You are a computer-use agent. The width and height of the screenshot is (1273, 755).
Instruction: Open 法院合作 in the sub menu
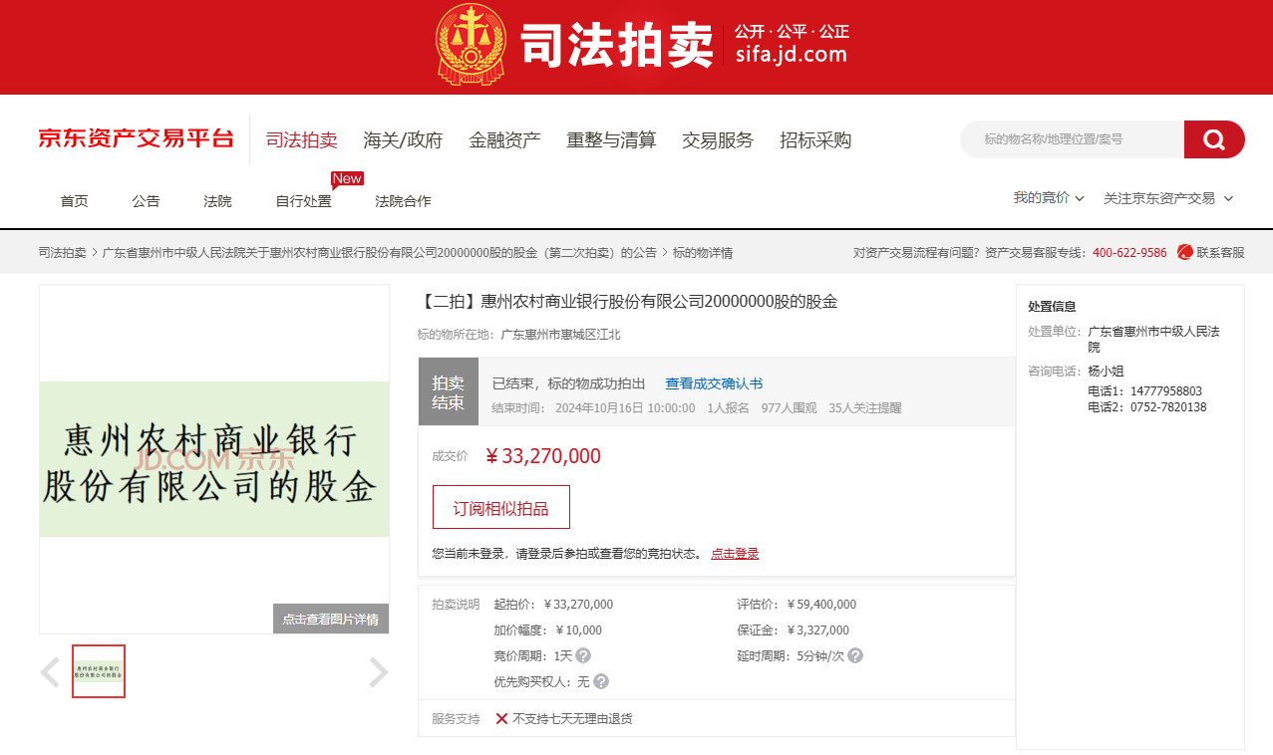click(x=403, y=201)
